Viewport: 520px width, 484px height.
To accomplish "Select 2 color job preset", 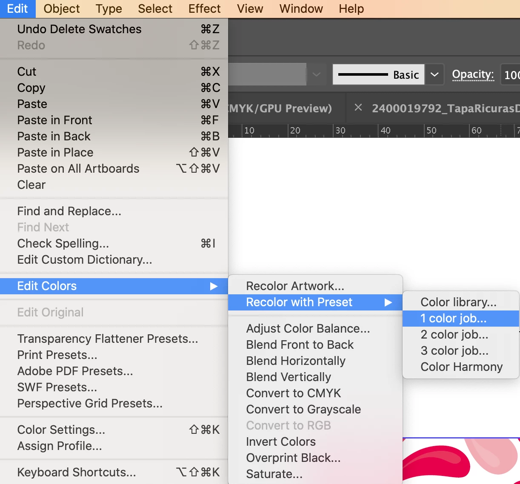I will [461, 334].
